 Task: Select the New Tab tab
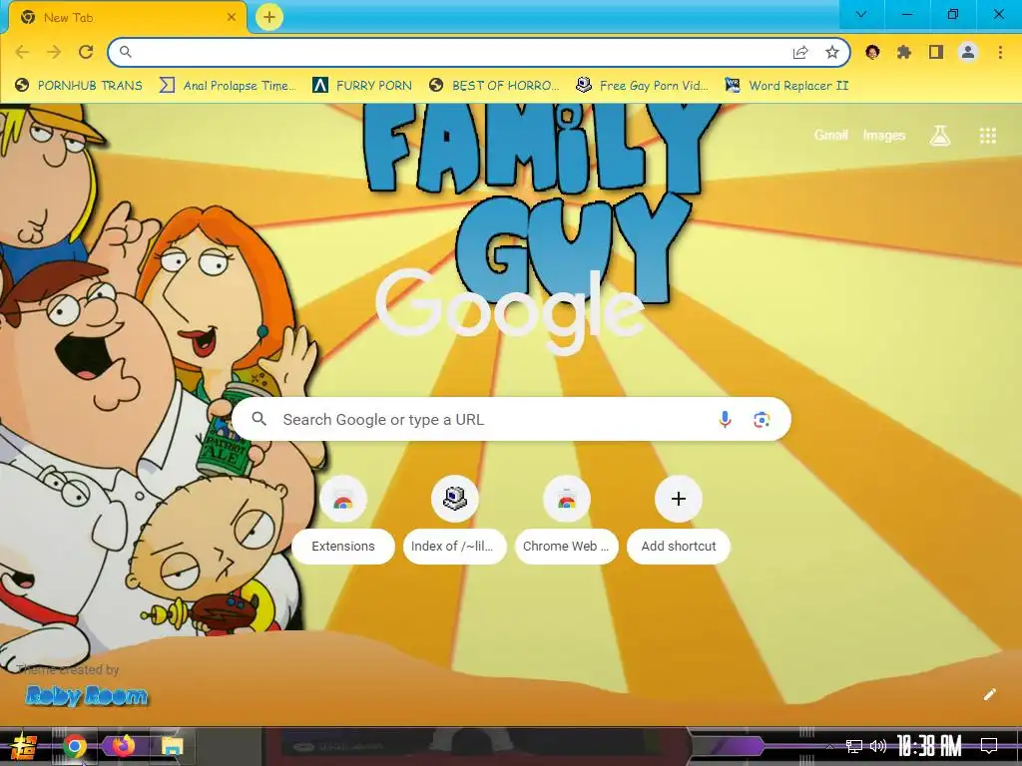tap(128, 18)
